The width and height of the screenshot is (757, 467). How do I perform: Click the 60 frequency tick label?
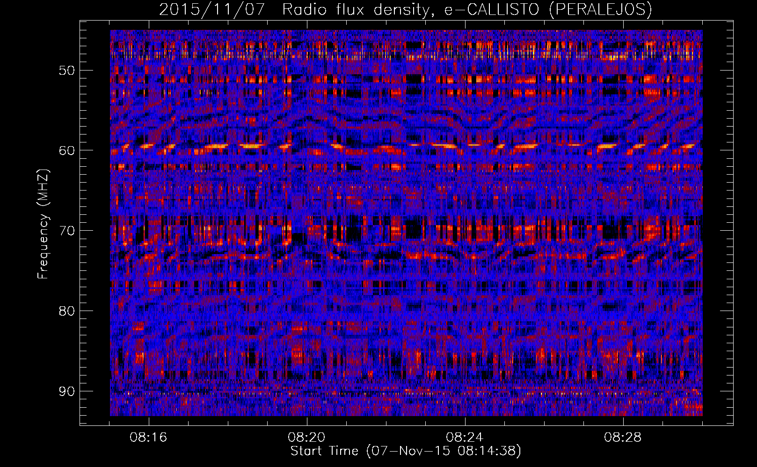67,150
